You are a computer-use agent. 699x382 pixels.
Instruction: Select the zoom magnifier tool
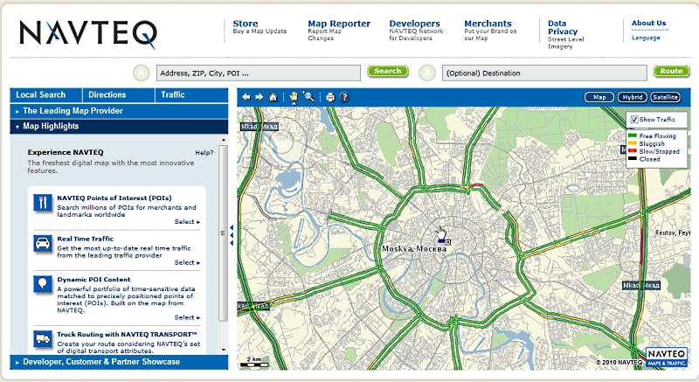pyautogui.click(x=308, y=96)
